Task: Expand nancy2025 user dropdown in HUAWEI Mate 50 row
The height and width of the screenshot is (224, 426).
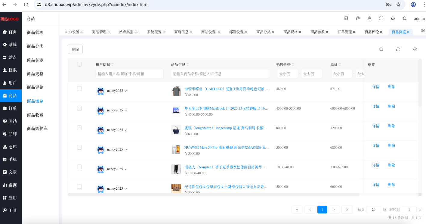Action: [x=126, y=150]
